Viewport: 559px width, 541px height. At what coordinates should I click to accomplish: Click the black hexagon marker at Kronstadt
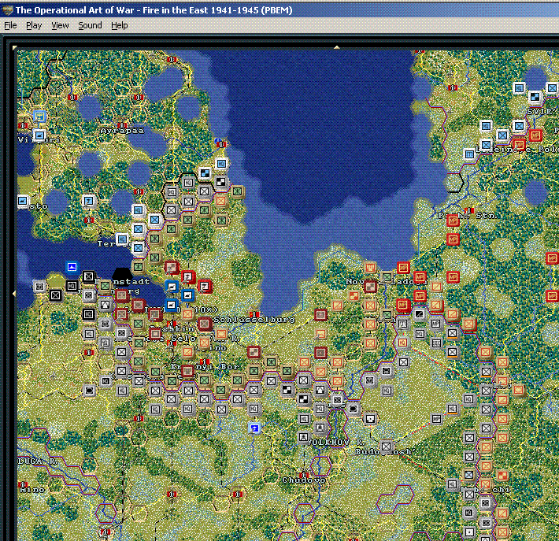point(122,276)
